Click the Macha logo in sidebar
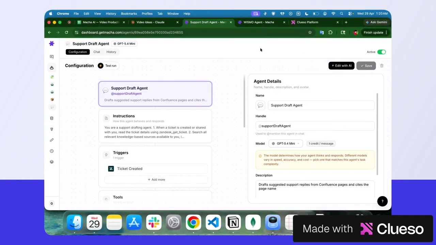This screenshot has width=436, height=245. pos(52,44)
